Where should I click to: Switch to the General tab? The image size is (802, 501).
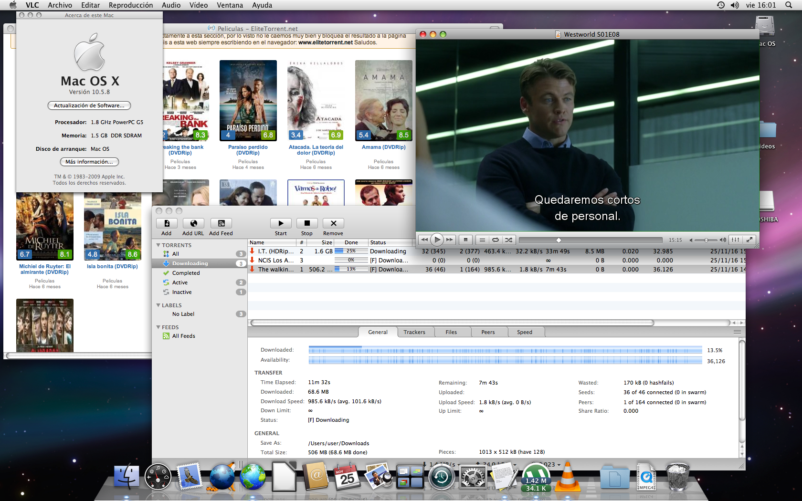click(x=378, y=332)
